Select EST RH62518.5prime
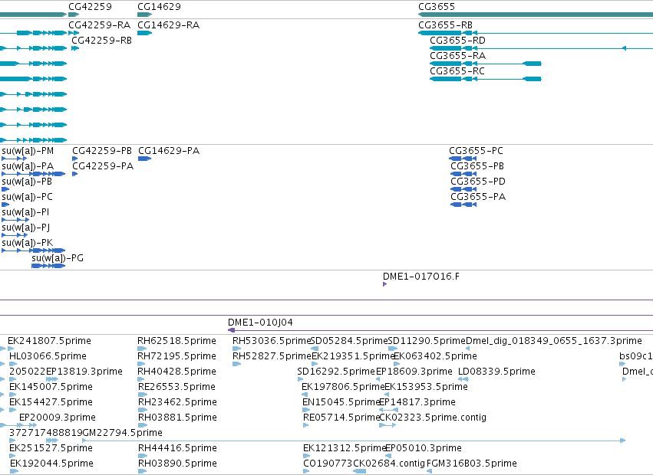The width and height of the screenshot is (653, 475). [177, 341]
